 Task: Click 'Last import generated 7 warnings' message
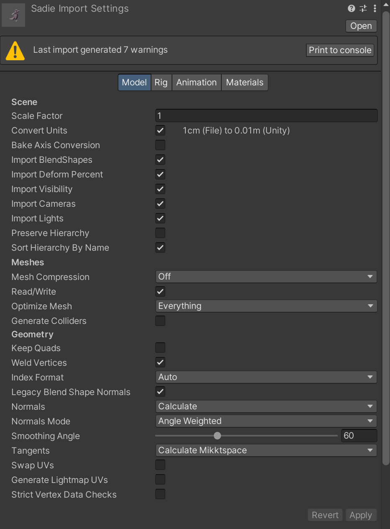[x=100, y=50]
